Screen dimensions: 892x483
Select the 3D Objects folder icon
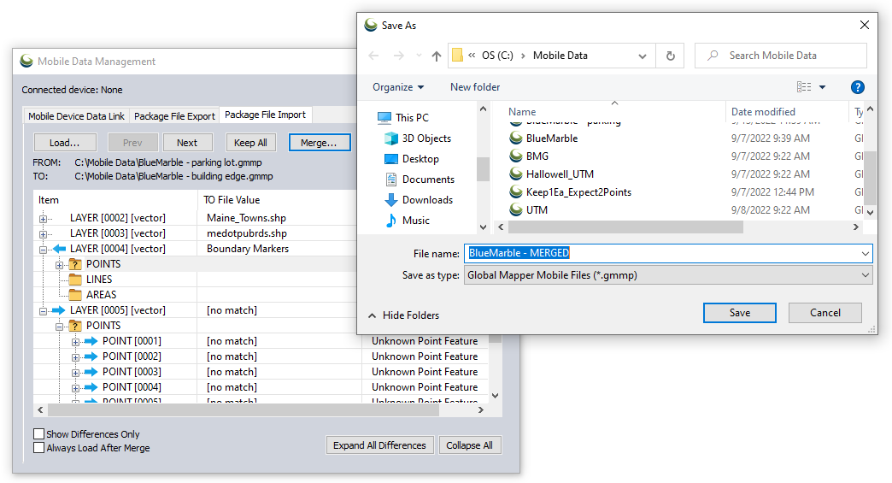click(391, 138)
